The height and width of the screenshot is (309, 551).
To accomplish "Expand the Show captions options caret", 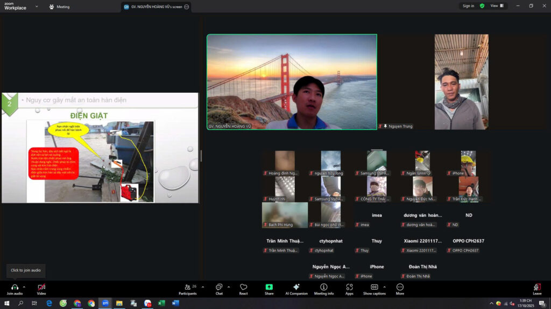I will coord(384,287).
